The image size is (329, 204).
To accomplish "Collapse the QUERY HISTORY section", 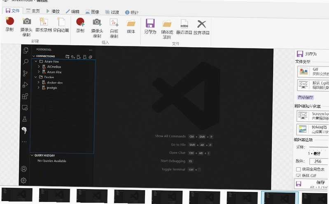I will coord(32,155).
